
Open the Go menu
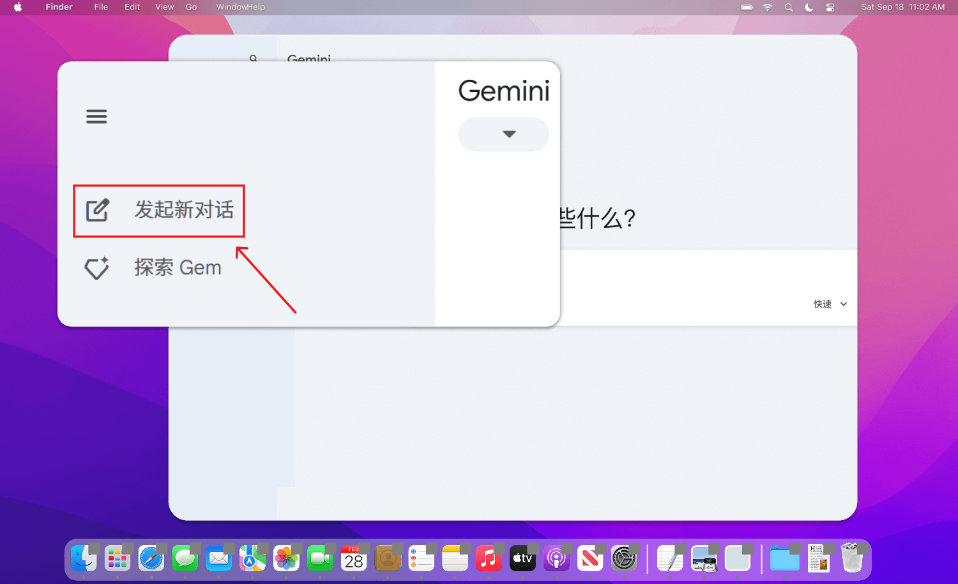click(191, 7)
